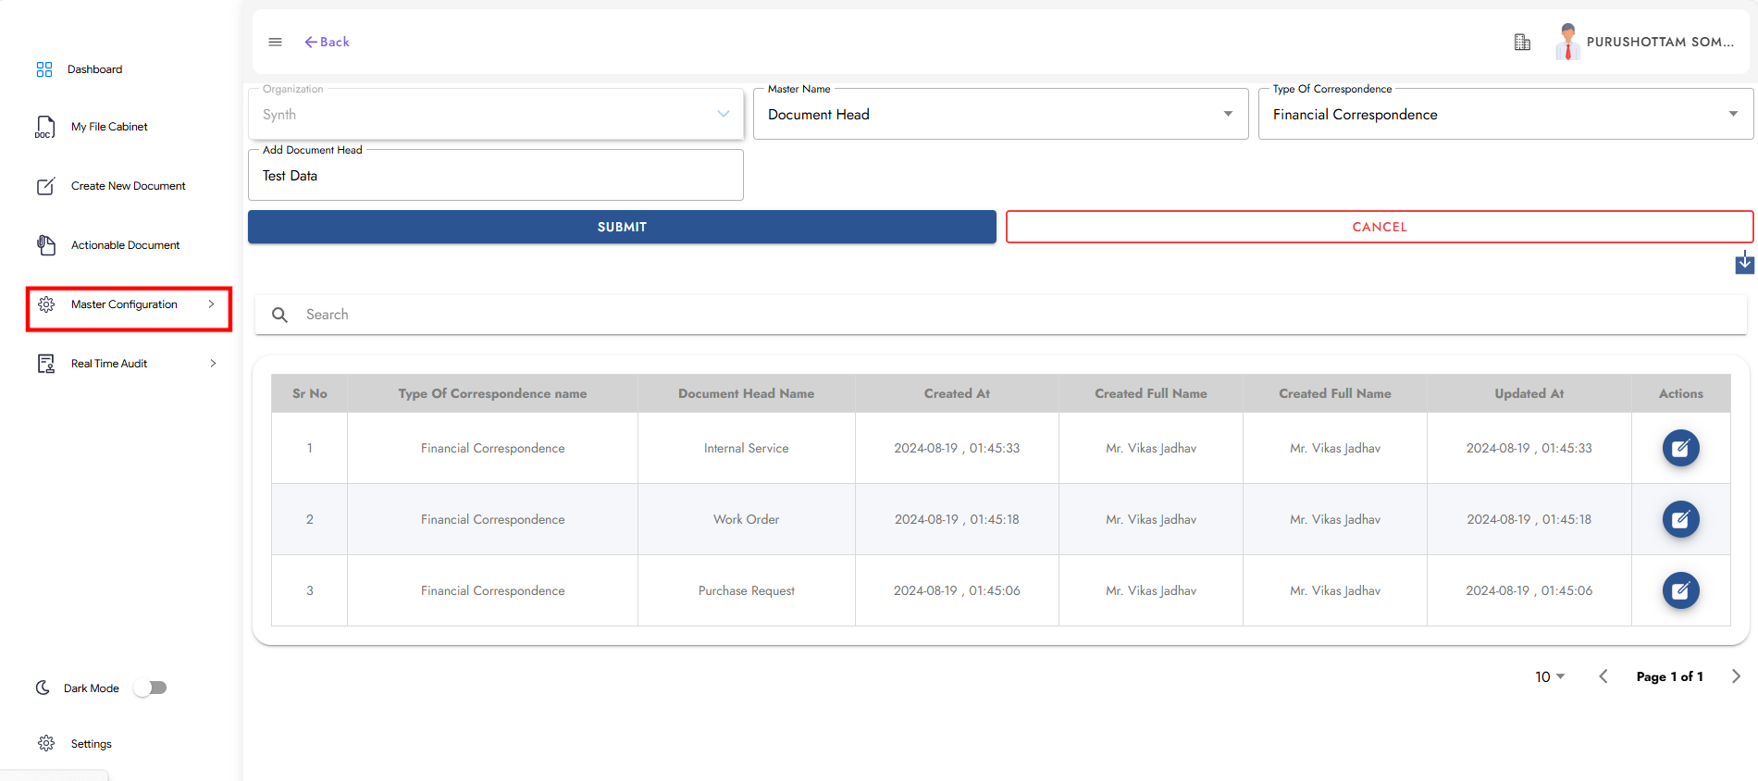Go to previous page arrow
Viewport: 1758px width, 781px height.
[1603, 676]
